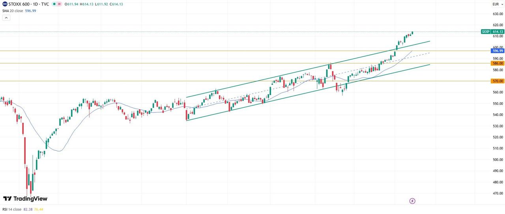Click the pink approximate-data indicator icon
This screenshot has width=505, height=214.
(60, 4)
